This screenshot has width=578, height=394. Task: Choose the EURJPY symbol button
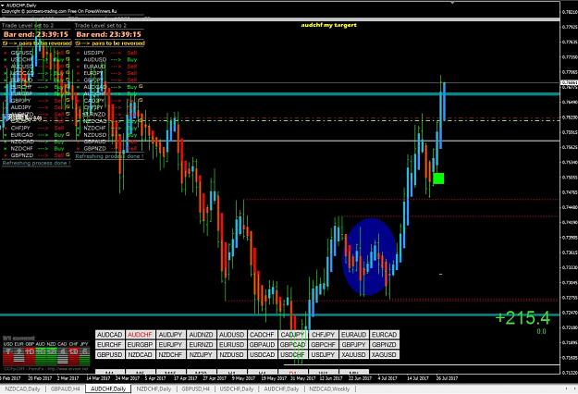click(x=170, y=345)
